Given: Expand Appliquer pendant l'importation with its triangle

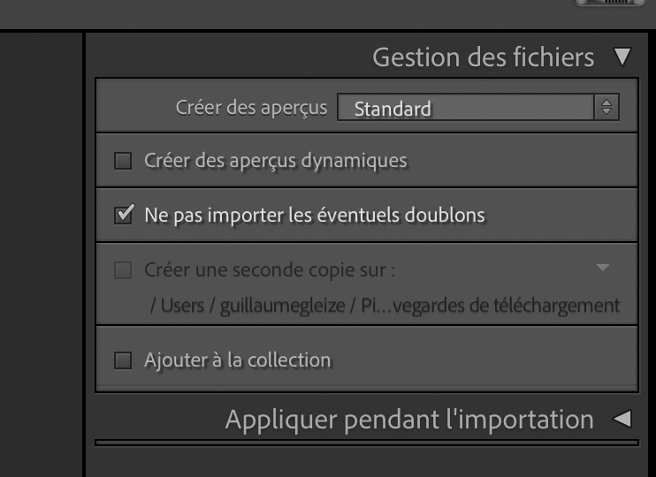Looking at the screenshot, I should [x=622, y=420].
